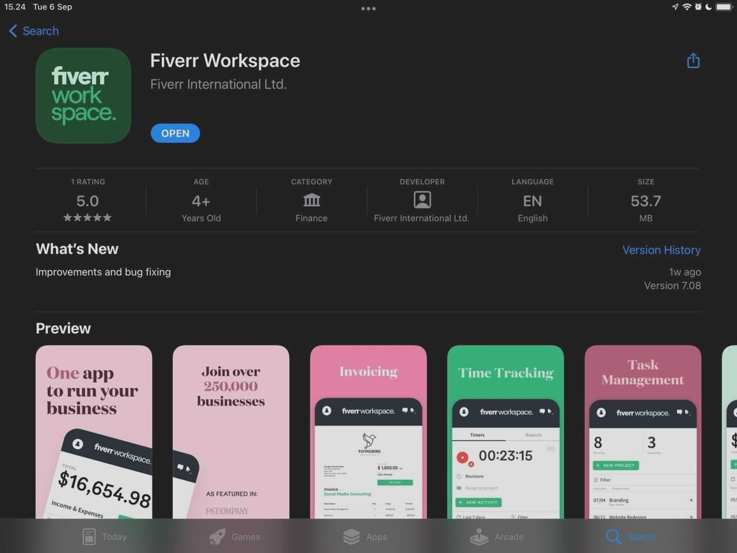
Task: Tap the battery icon in status bar
Action: [724, 7]
